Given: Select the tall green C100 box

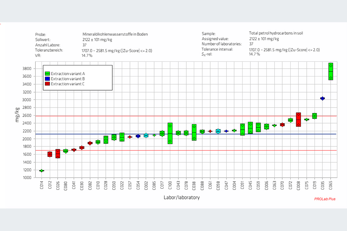Looking at the screenshot, I should point(170,133).
